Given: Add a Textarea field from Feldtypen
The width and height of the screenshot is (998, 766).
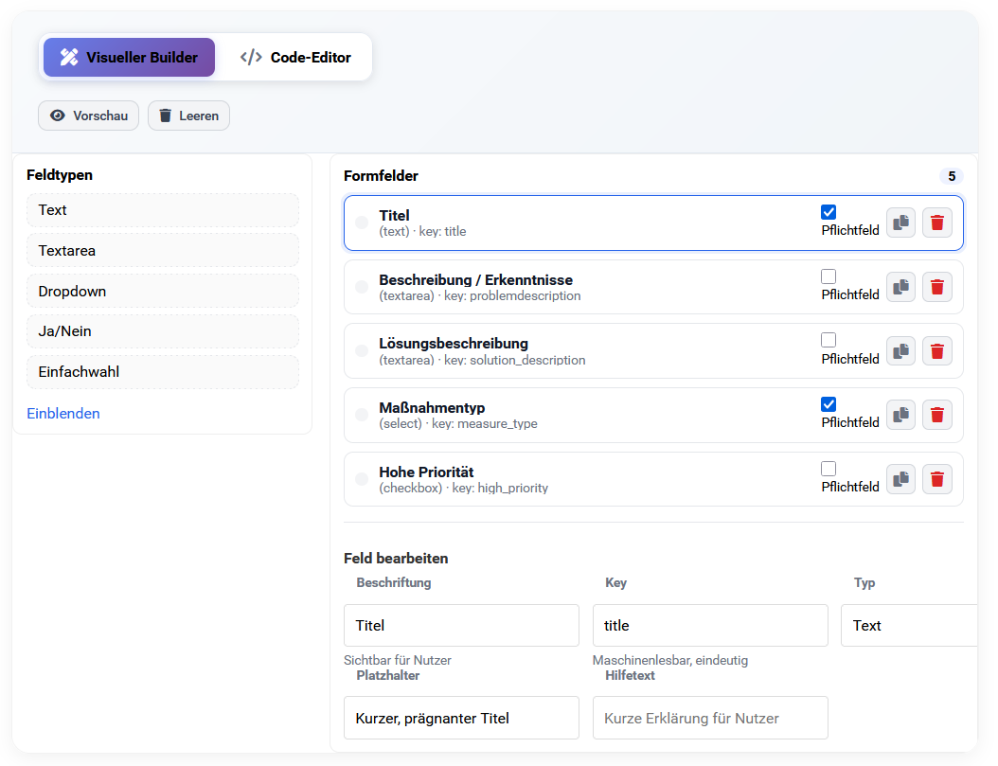Looking at the screenshot, I should click(x=162, y=250).
